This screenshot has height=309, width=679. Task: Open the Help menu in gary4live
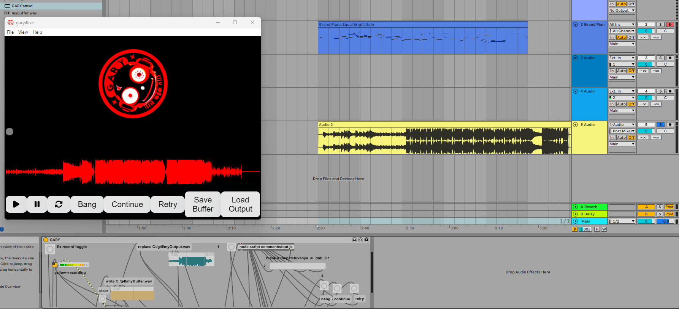37,32
